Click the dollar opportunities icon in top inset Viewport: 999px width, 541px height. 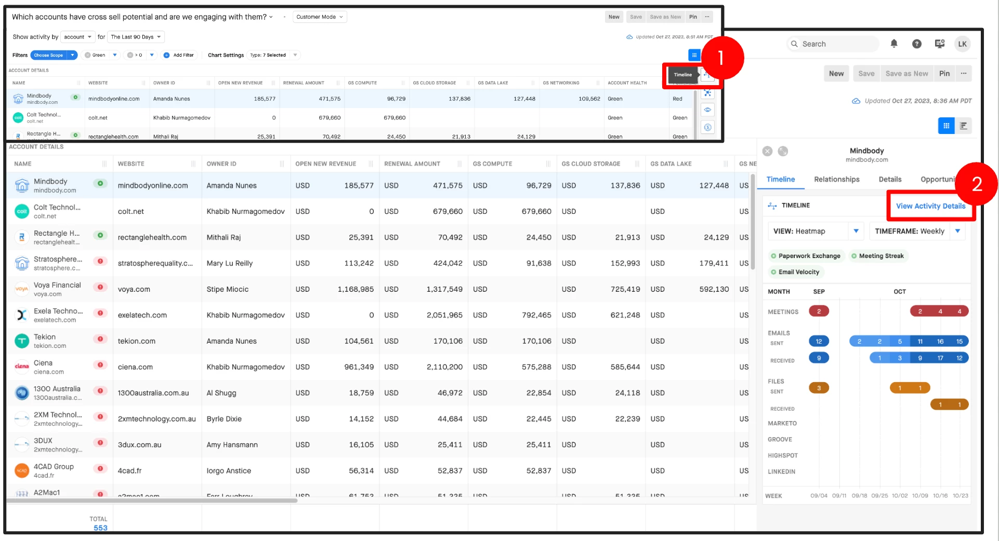coord(707,127)
